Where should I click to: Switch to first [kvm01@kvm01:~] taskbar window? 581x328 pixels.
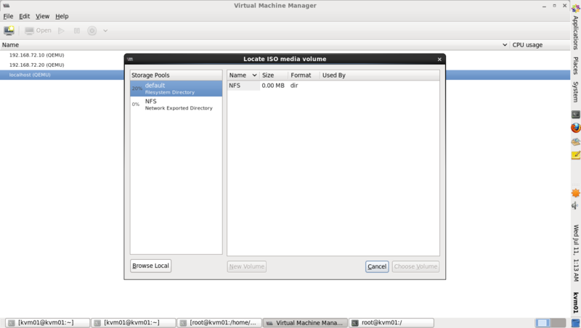pyautogui.click(x=47, y=323)
